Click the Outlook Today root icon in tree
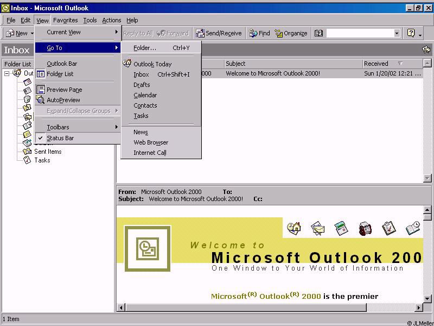The width and height of the screenshot is (434, 326). (x=17, y=73)
